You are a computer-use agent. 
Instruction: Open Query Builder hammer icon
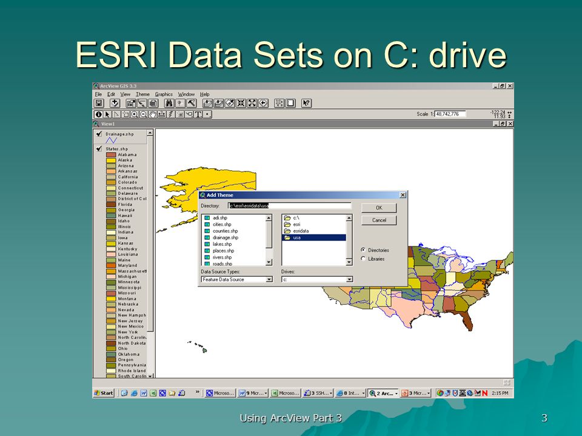pos(192,104)
